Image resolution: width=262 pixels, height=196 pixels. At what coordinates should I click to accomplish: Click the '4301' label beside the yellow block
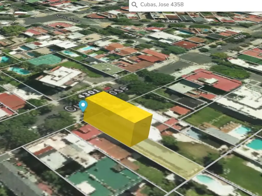click(x=86, y=93)
